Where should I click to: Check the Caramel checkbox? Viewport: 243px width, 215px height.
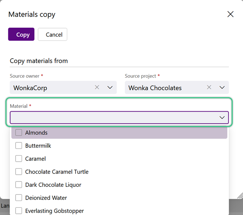[x=19, y=159]
